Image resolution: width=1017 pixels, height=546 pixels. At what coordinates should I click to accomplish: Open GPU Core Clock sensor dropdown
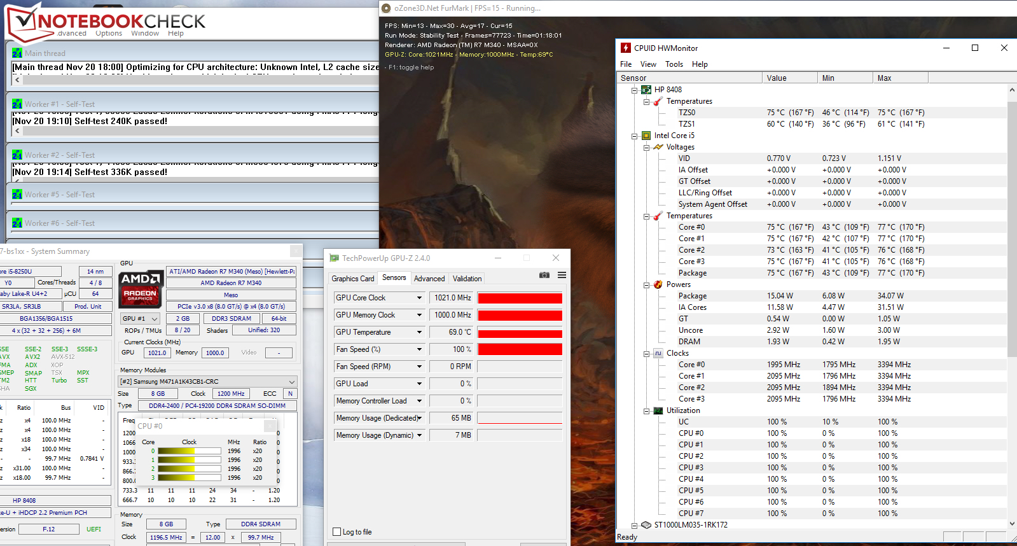click(x=419, y=298)
